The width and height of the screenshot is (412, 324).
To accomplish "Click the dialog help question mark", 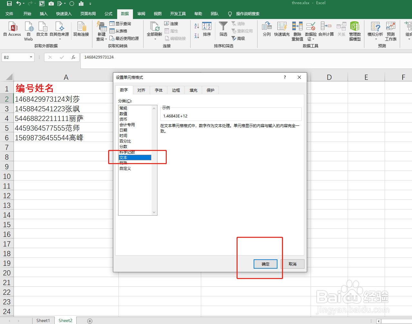I will click(285, 77).
